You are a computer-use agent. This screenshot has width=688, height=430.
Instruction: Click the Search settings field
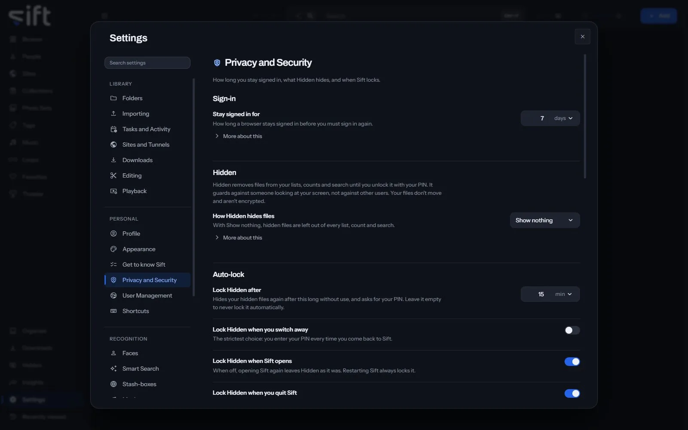coord(147,63)
